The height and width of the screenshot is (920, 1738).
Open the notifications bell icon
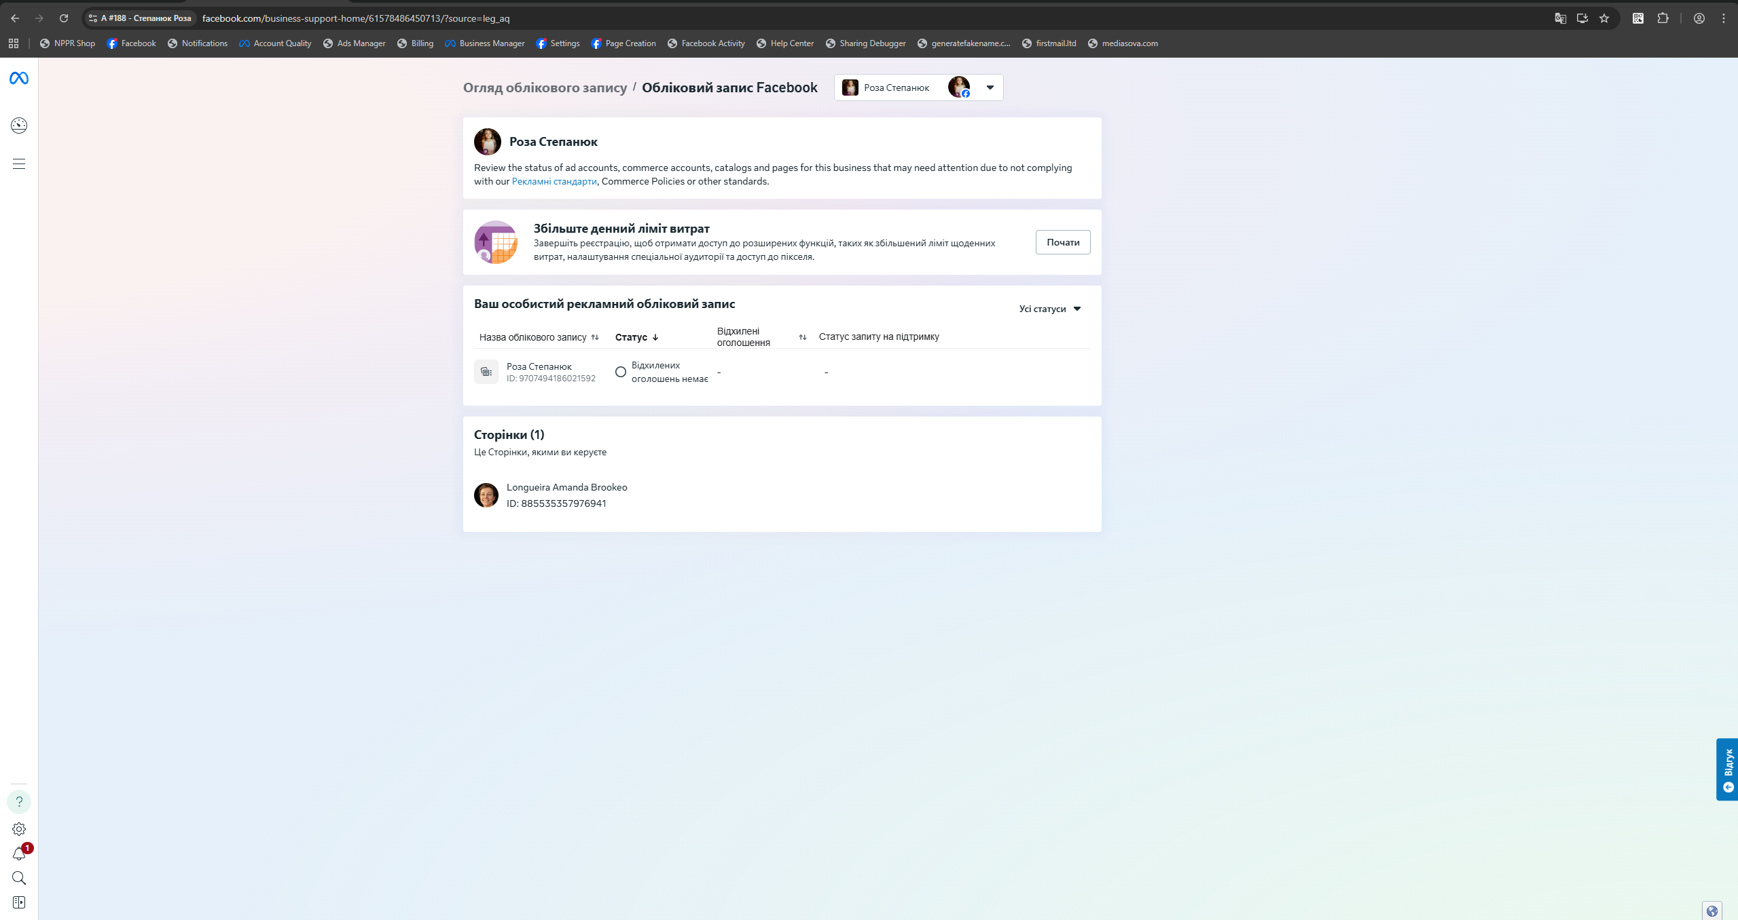click(19, 854)
